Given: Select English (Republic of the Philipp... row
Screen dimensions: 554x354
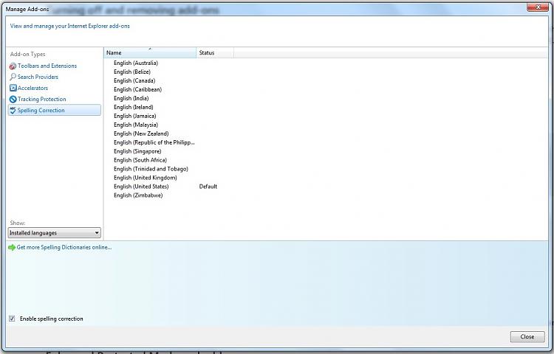Looking at the screenshot, I should [x=154, y=142].
